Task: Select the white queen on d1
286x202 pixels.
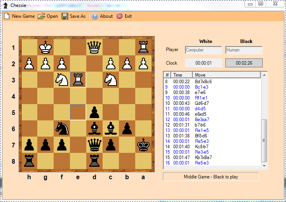Action: click(x=94, y=47)
